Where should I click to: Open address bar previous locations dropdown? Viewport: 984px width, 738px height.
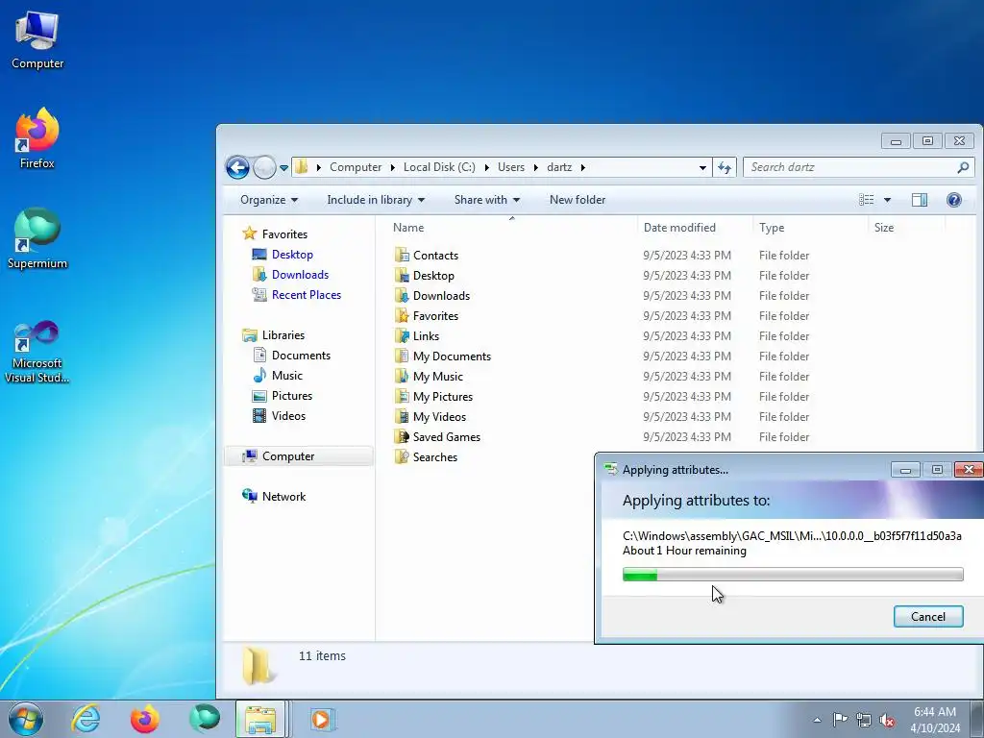(702, 167)
